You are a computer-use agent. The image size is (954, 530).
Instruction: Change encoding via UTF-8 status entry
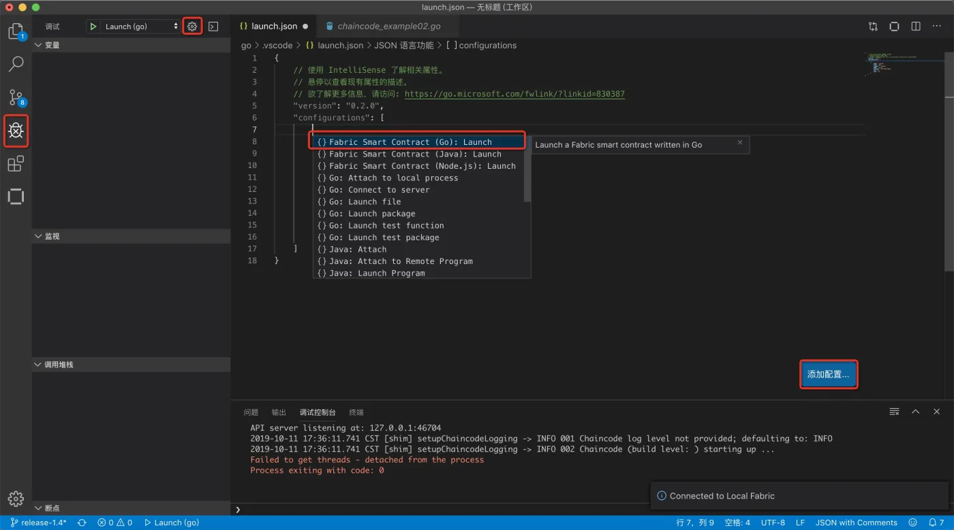pyautogui.click(x=773, y=523)
